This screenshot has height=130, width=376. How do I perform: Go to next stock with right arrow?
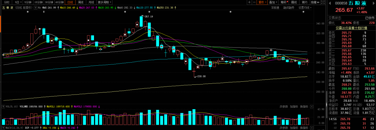[x=373, y=3]
